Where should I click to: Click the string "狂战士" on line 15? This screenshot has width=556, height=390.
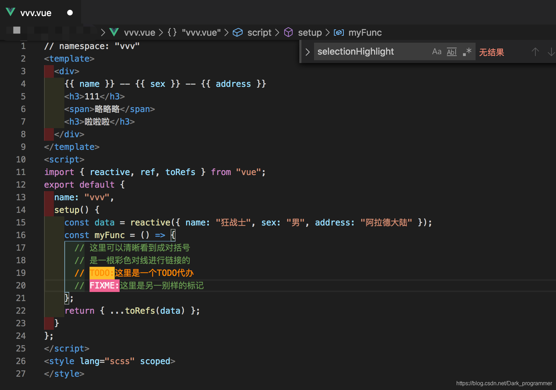point(233,222)
